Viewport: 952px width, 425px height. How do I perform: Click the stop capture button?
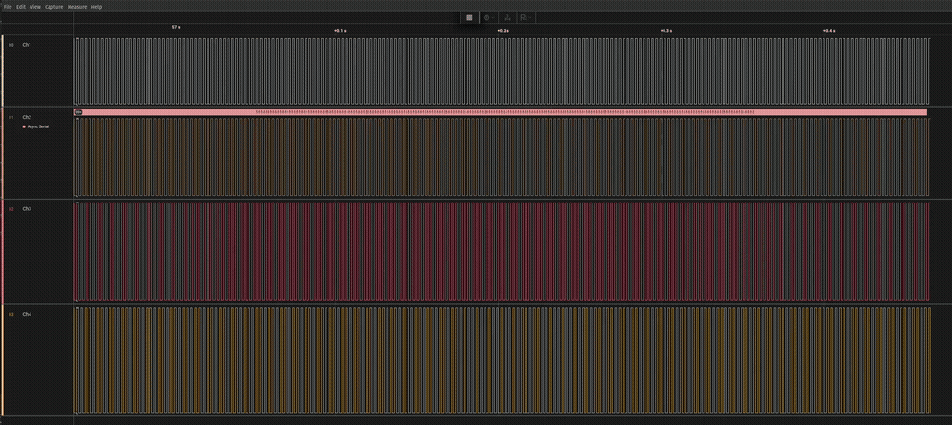469,17
